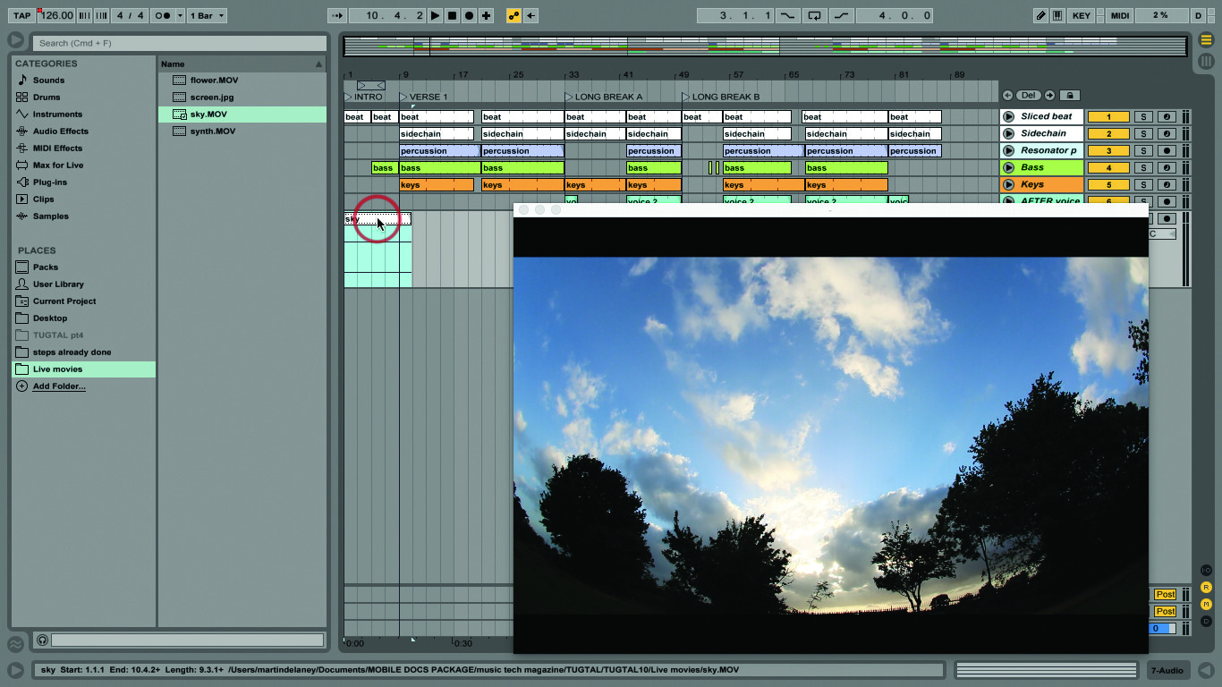Select Drums in browser categories

[47, 98]
